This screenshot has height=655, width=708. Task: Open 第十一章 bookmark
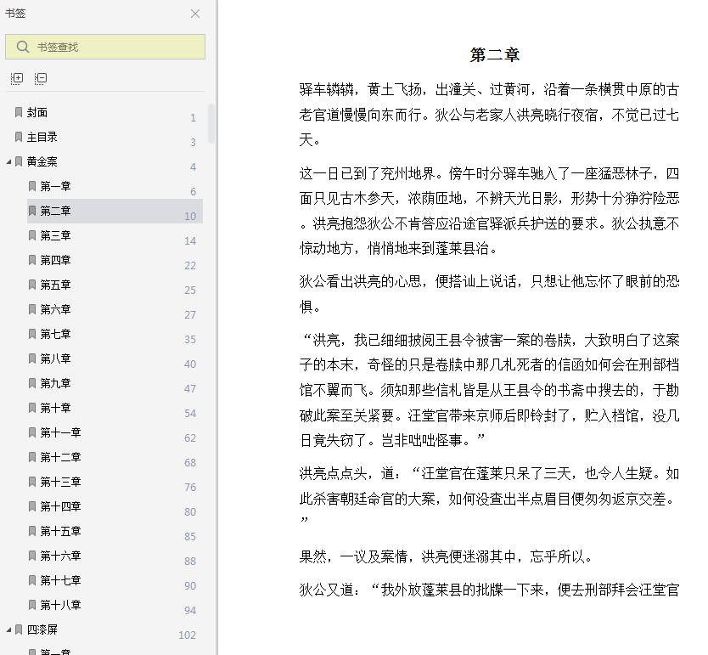coord(60,432)
